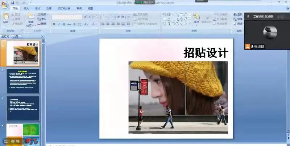Open the 选择 select button
This screenshot has width=290, height=146.
pos(238,24)
